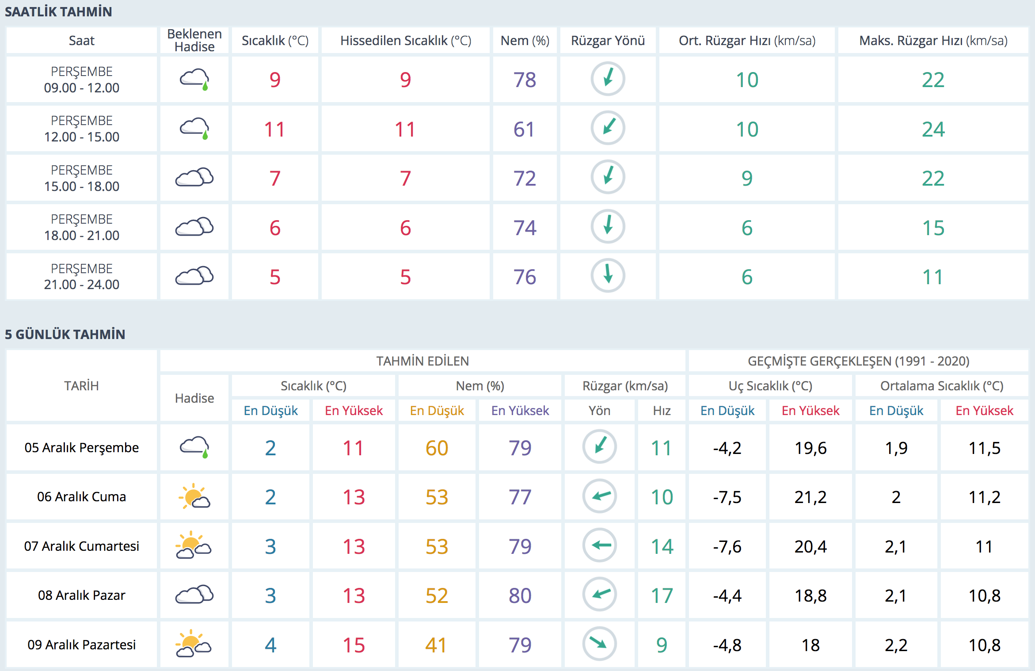Click the 09 Aralık Pazartesi date cell

pos(82,644)
